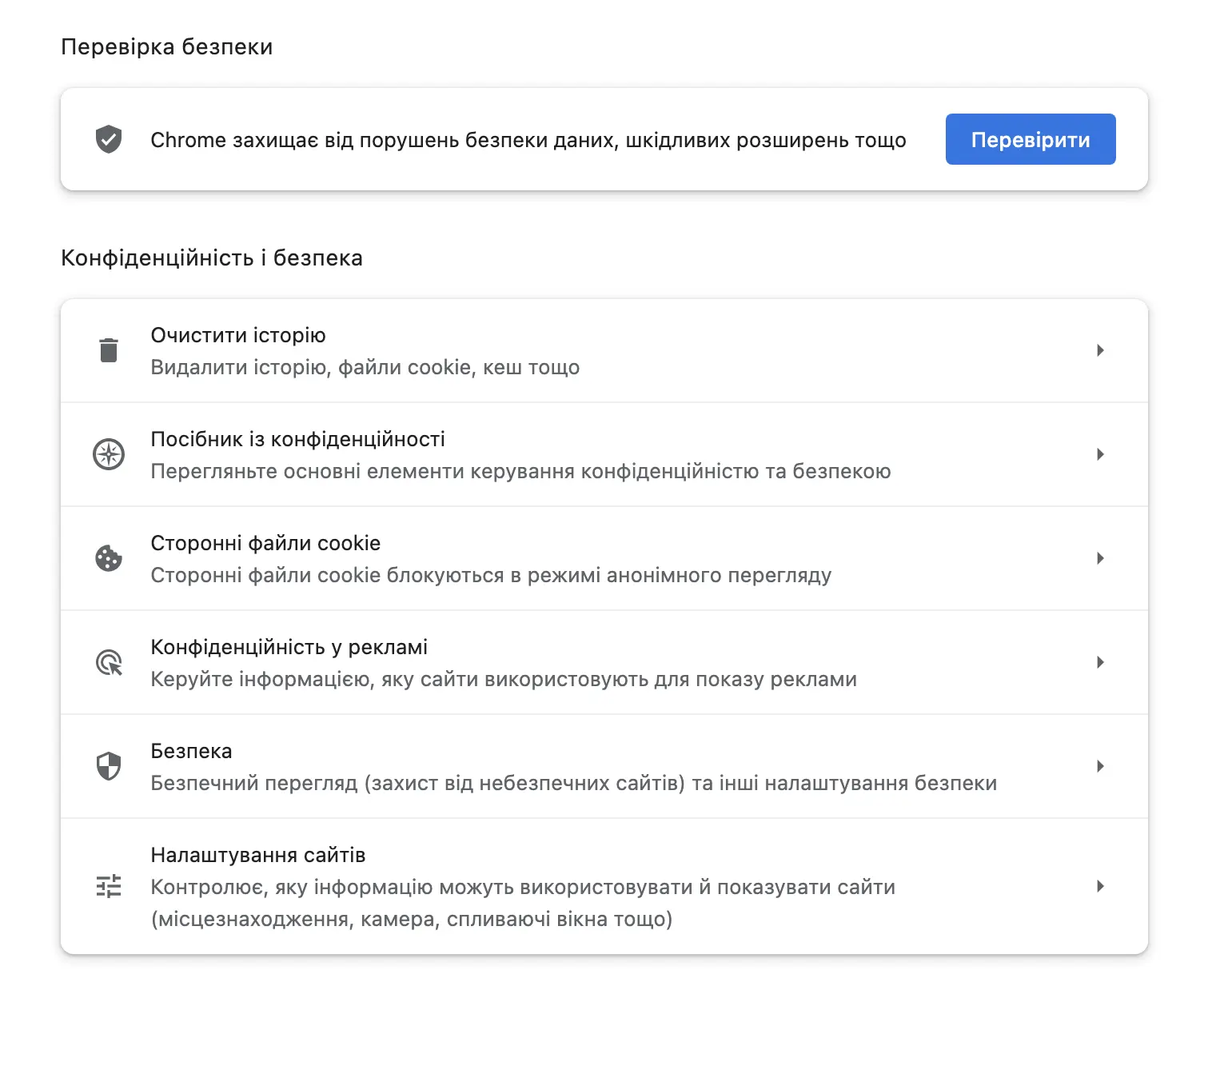1228x1078 pixels.
Task: Click ad privacy cursor icon
Action: (109, 662)
